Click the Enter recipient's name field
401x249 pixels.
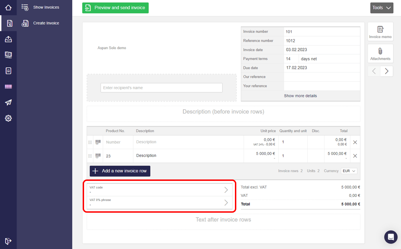click(161, 88)
